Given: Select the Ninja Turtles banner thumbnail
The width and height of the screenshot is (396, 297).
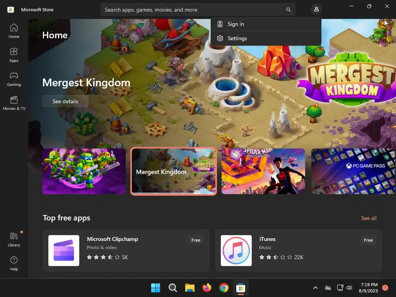Looking at the screenshot, I should (84, 171).
